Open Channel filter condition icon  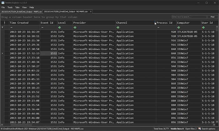click(118, 28)
